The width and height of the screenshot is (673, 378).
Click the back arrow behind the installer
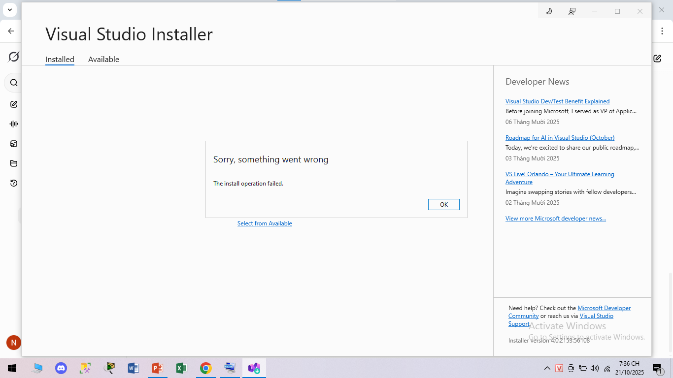click(x=11, y=31)
